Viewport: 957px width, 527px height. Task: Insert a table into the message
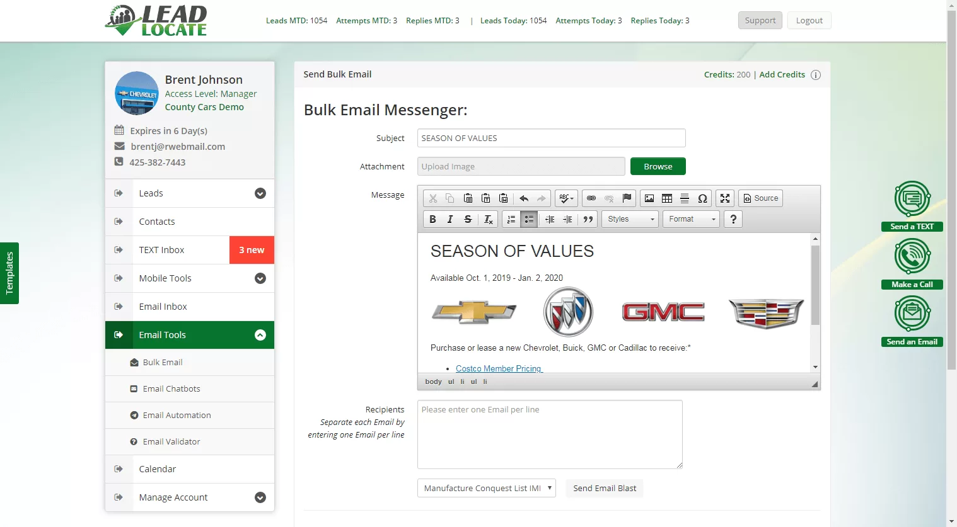[667, 198]
